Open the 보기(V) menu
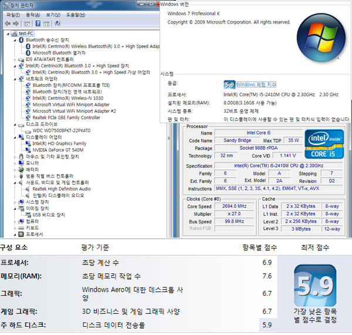Image resolution: width=352 pixels, height=335 pixels. 53,15
